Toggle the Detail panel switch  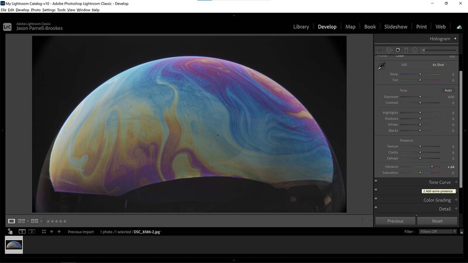coord(376,207)
